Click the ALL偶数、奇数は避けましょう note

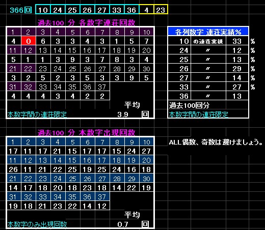(216, 142)
